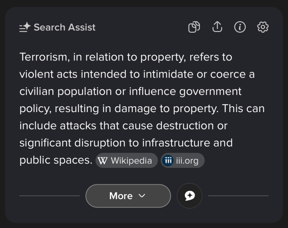Click the word infrastructure in the answer
This screenshot has width=288, height=228.
(x=184, y=143)
